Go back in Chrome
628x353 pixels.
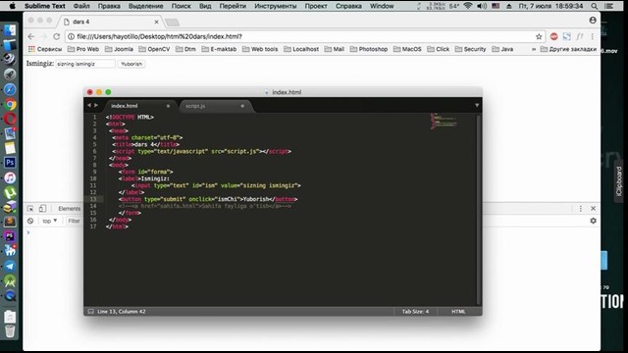(30, 36)
